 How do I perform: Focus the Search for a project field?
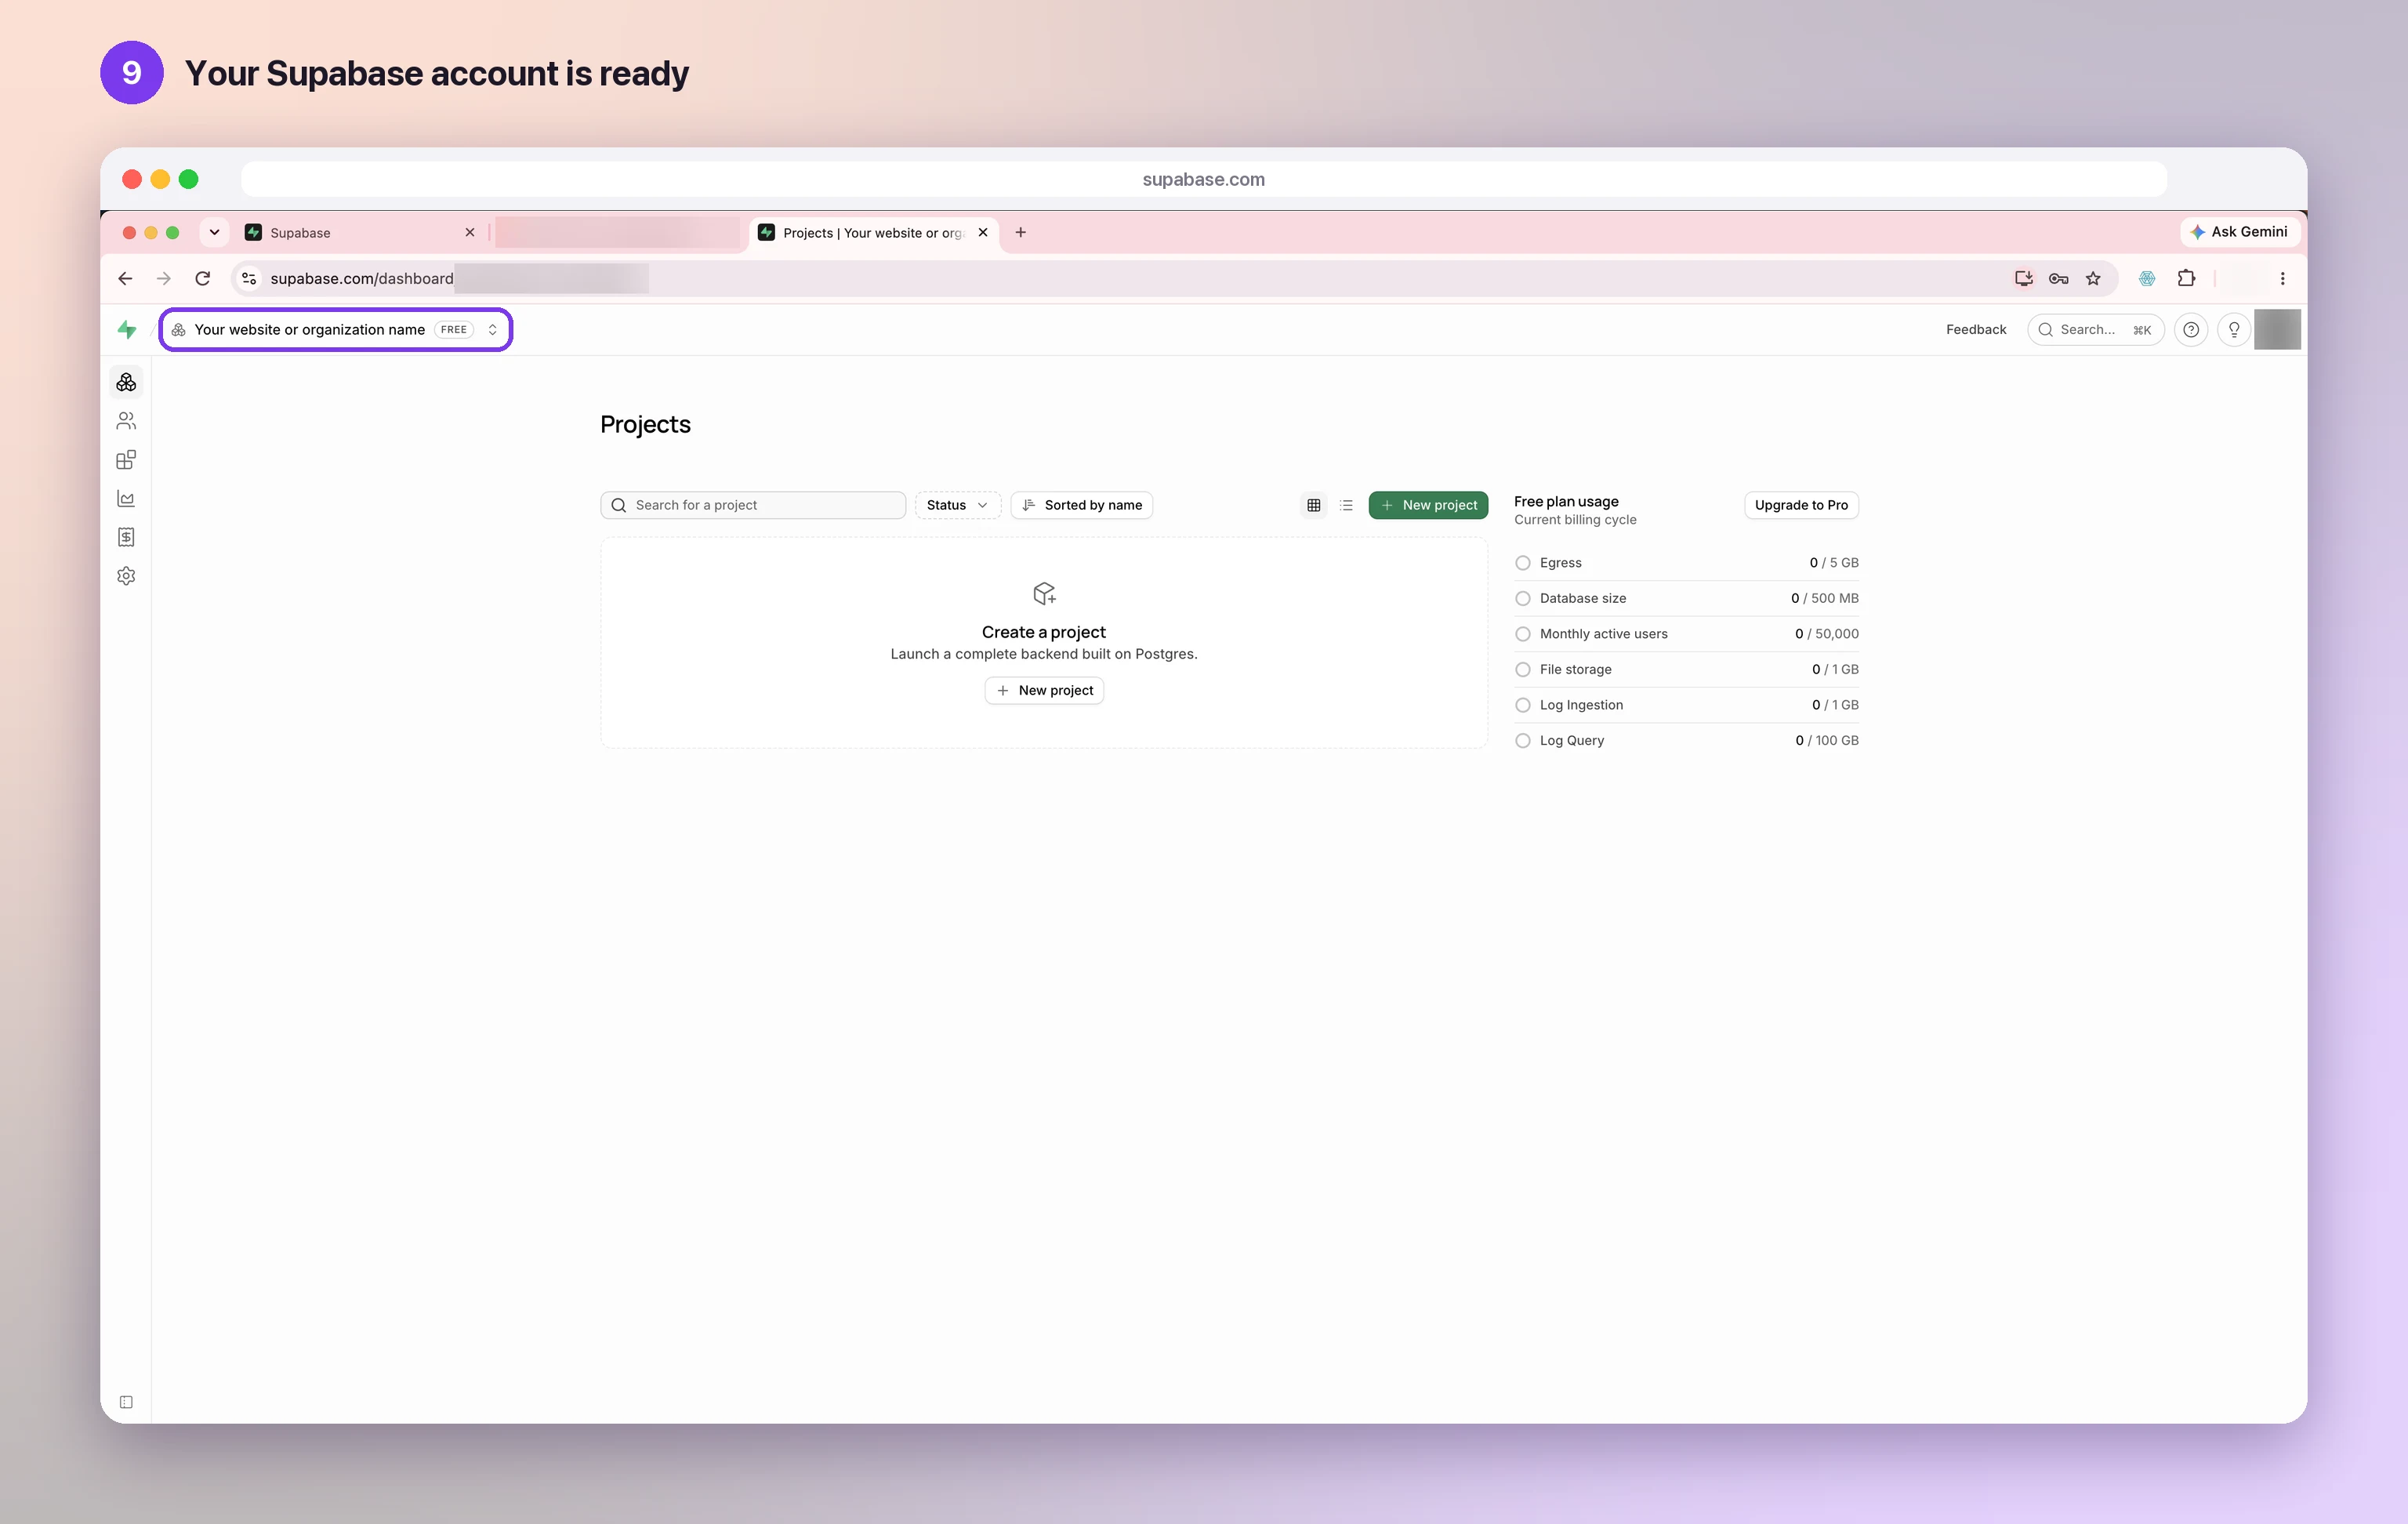pos(753,505)
